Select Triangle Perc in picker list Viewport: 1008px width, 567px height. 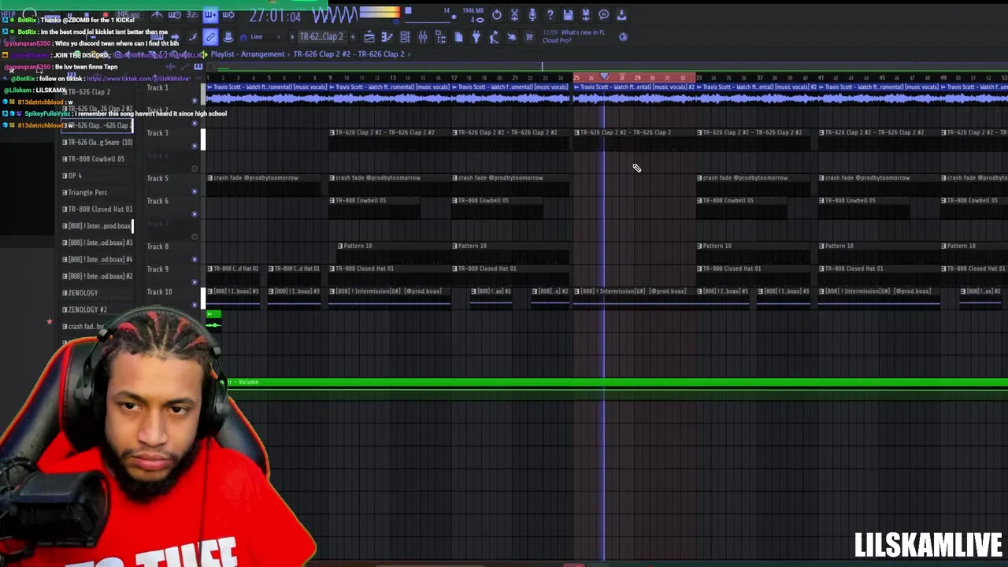click(86, 192)
